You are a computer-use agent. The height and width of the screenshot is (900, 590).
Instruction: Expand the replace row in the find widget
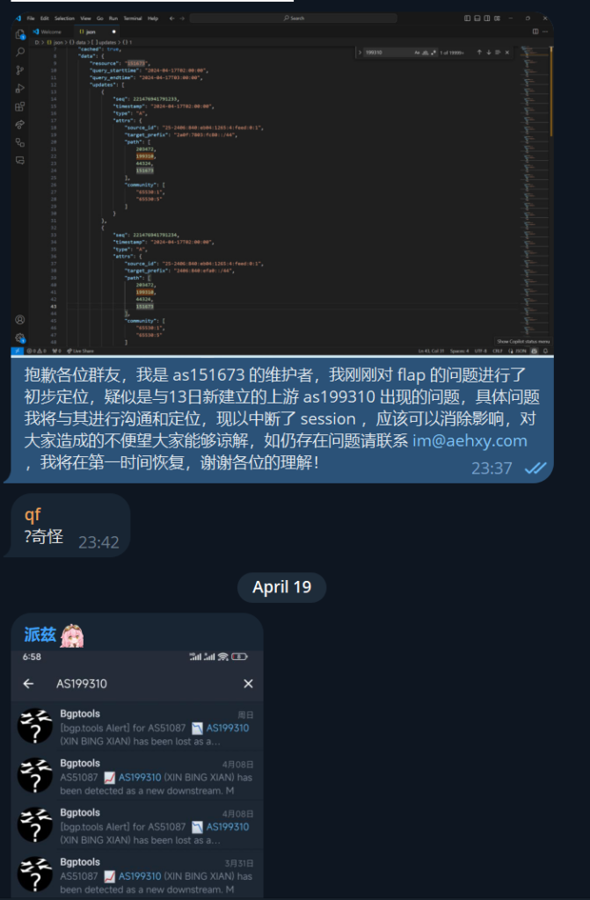tap(361, 52)
